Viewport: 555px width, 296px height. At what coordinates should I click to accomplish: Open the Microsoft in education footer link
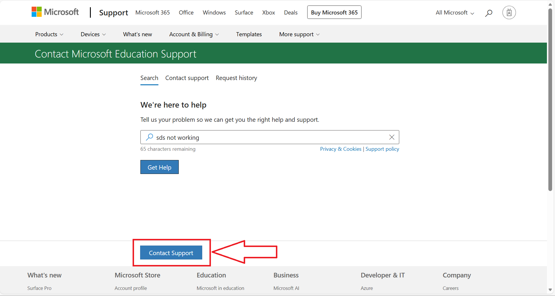click(220, 288)
